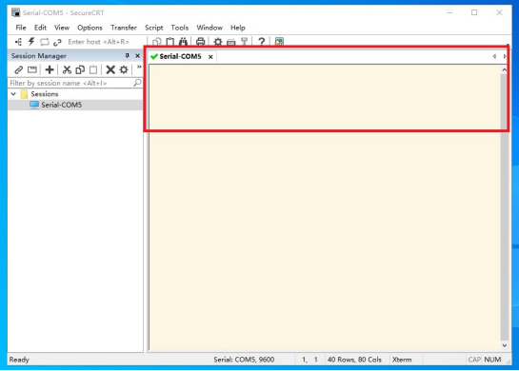519x371 pixels.
Task: Open Find with the binoculars icon
Action: tap(183, 42)
